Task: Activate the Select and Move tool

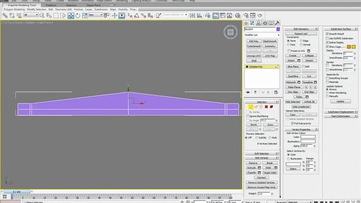Action: (x=71, y=15)
